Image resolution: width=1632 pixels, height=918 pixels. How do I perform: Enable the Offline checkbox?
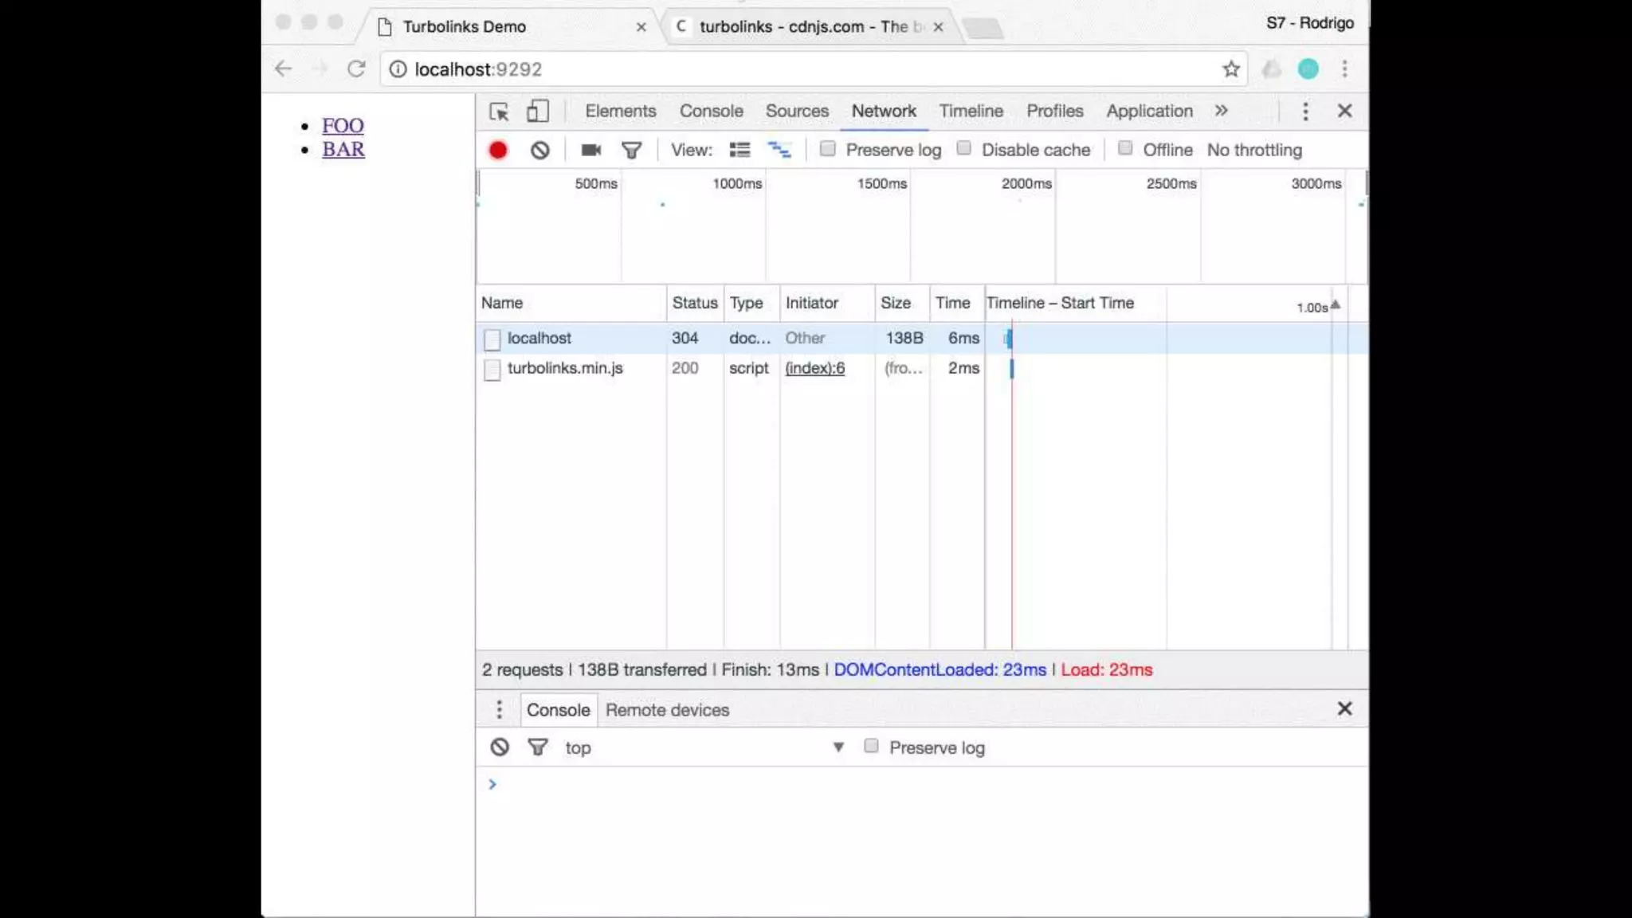pyautogui.click(x=1125, y=149)
